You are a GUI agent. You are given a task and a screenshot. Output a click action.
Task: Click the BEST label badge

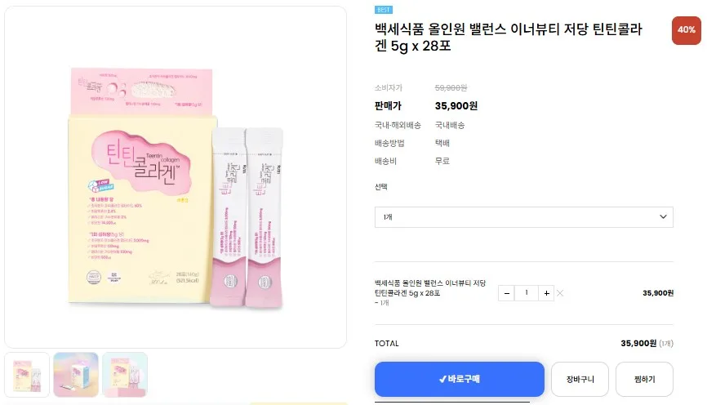pyautogui.click(x=383, y=10)
